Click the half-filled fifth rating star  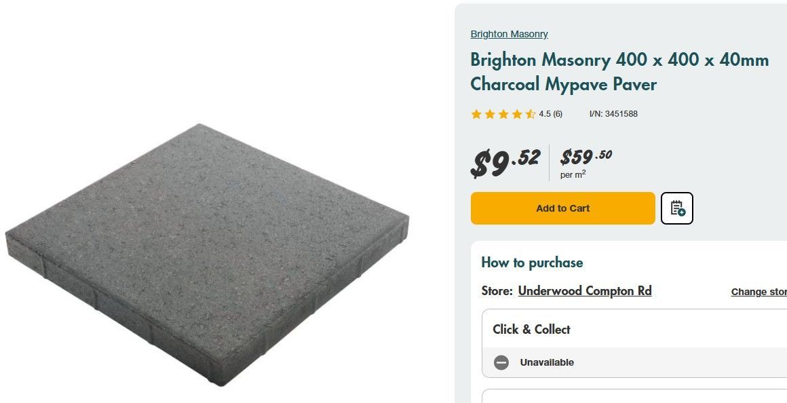531,114
